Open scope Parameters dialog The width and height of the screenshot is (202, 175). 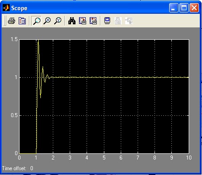click(x=22, y=21)
